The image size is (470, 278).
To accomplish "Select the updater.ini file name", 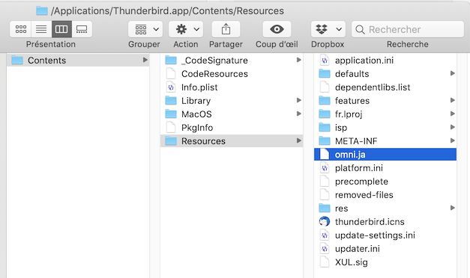I will (x=358, y=249).
